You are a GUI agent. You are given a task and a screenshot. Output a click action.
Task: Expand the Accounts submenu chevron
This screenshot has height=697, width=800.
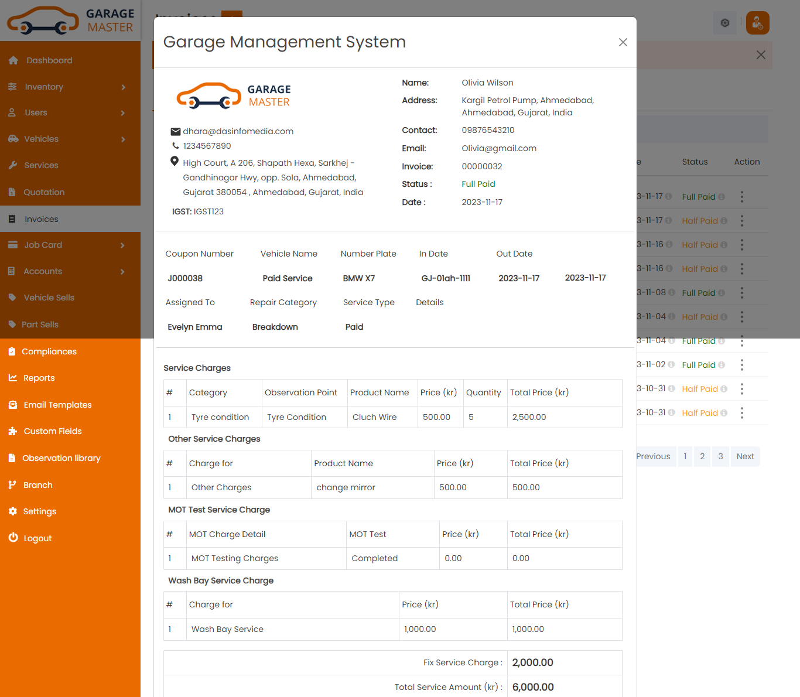point(123,271)
